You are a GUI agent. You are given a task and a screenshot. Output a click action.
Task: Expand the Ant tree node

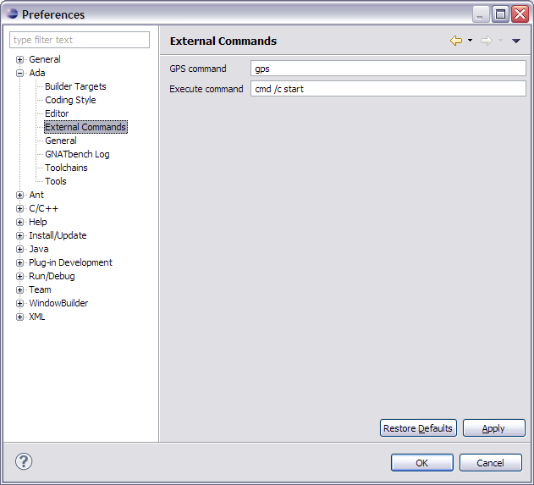(x=19, y=196)
